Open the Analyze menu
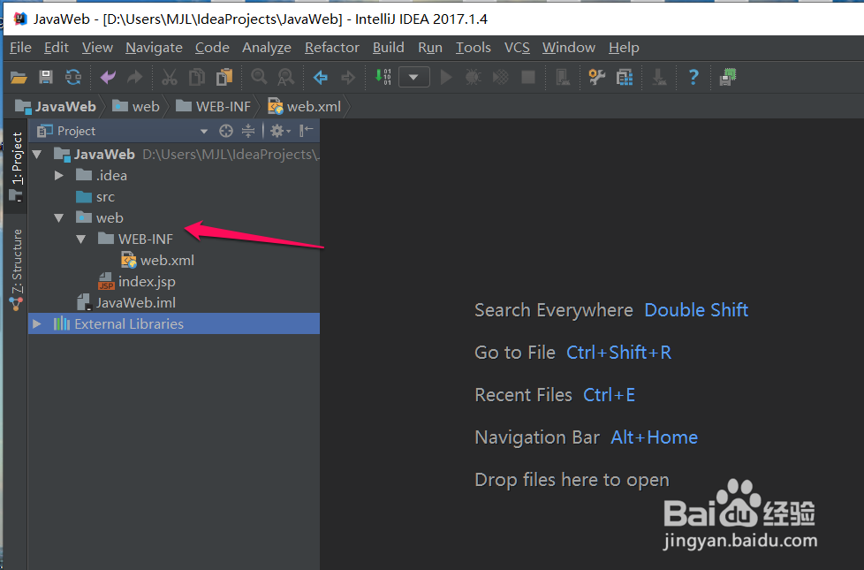This screenshot has height=570, width=864. [x=267, y=48]
